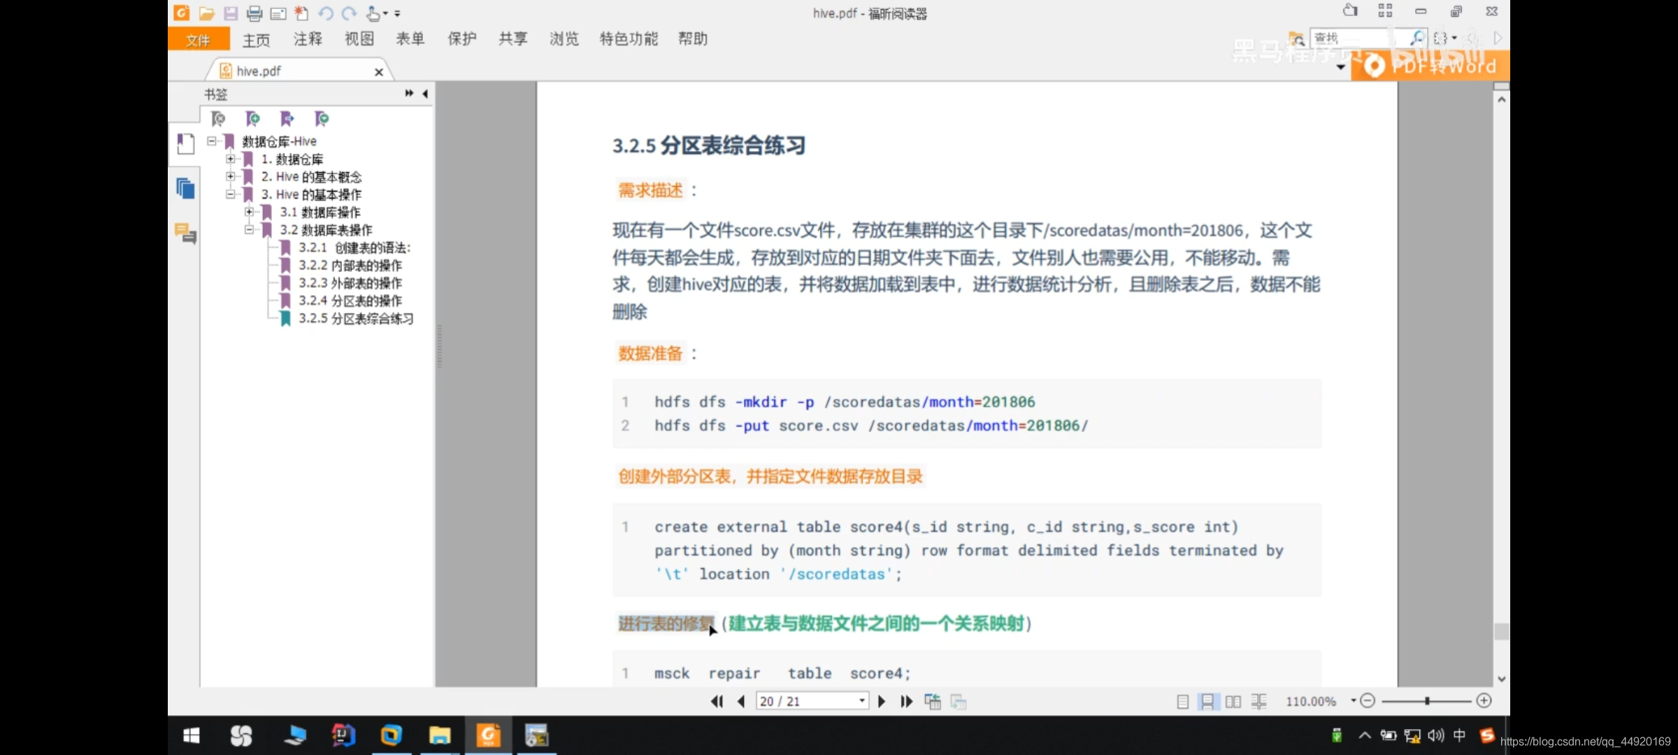Switch to facing pages view mode
The image size is (1678, 755).
(x=1233, y=701)
